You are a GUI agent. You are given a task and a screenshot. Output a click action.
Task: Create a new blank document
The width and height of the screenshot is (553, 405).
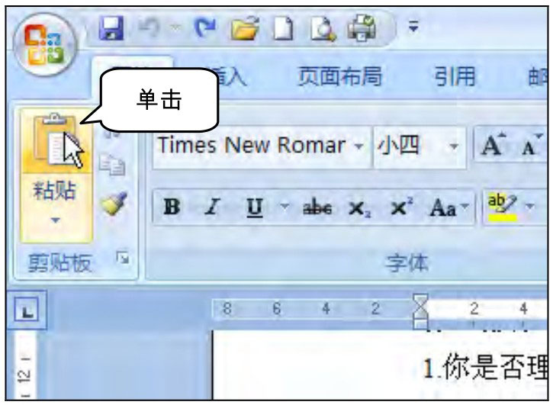click(284, 28)
